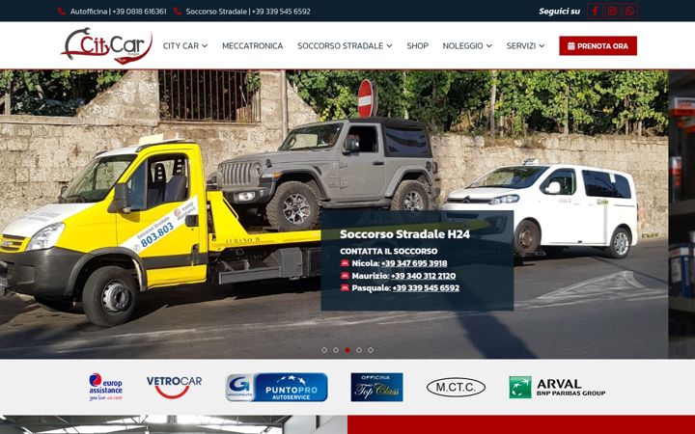
Task: Click phone icon beside Autofficina number
Action: (x=62, y=11)
